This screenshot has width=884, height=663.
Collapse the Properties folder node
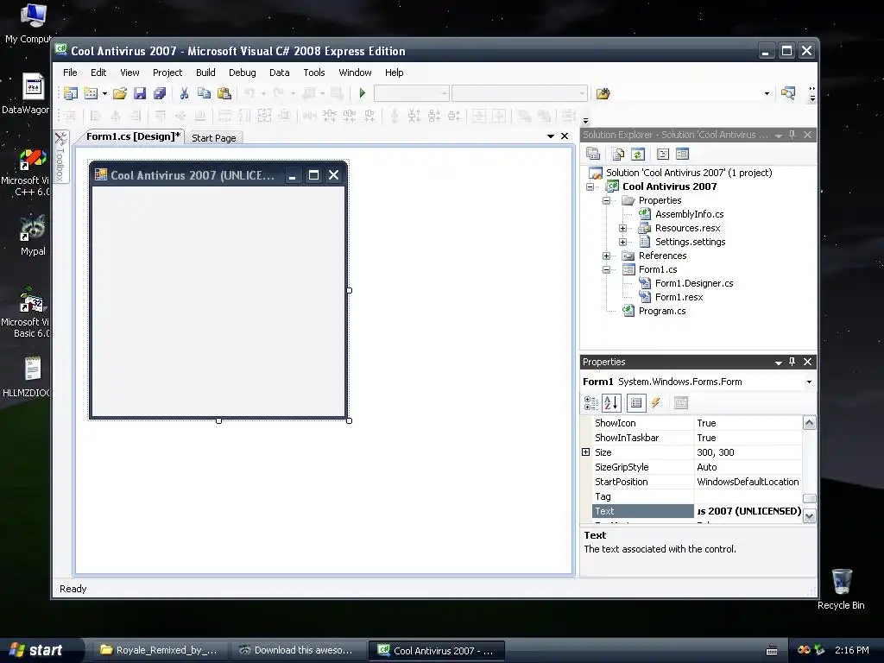point(606,200)
